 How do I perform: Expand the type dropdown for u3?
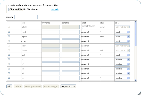pyautogui.click(x=122, y=69)
